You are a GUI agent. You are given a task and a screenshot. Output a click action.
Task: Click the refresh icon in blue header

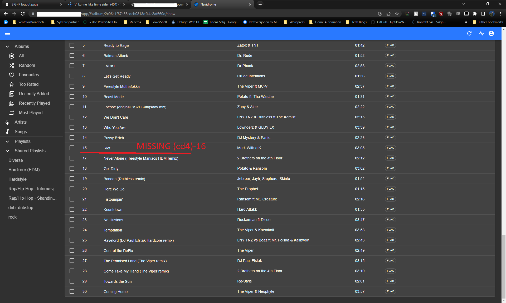469,33
